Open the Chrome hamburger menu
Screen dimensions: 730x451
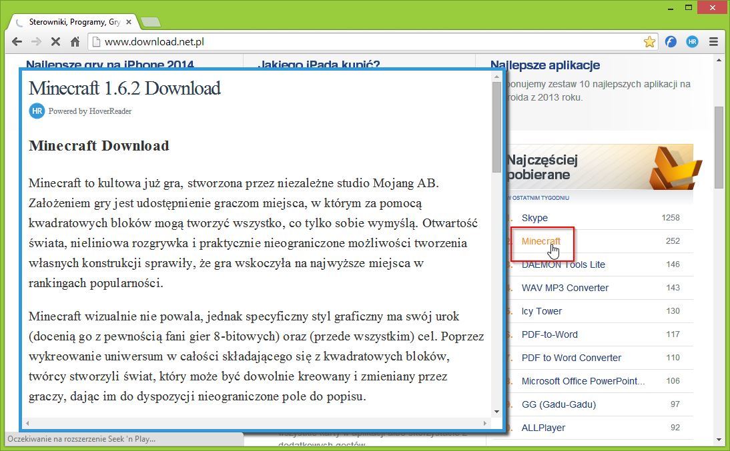click(713, 42)
